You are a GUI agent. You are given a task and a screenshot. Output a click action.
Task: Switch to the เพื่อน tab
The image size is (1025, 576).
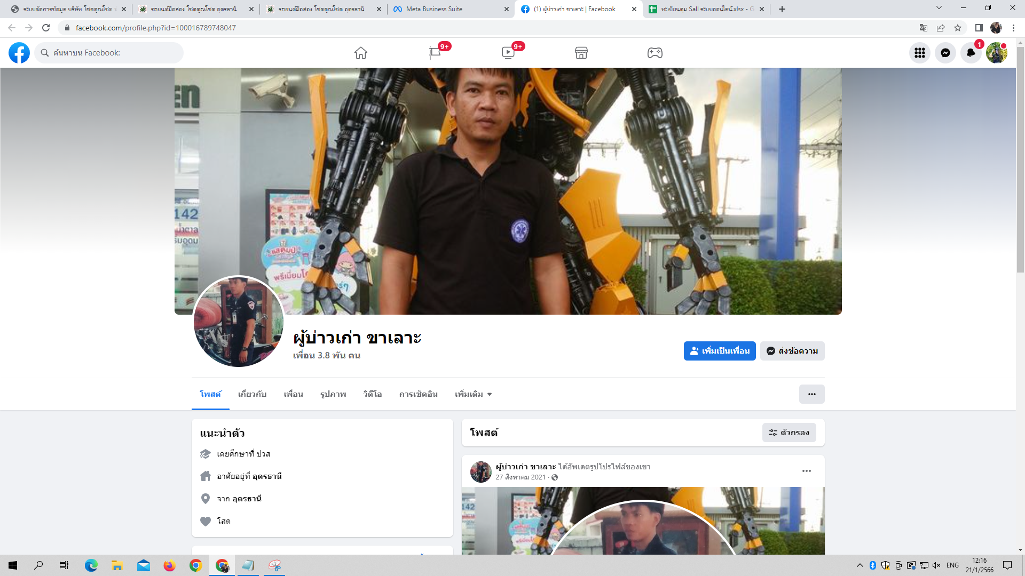coord(293,394)
